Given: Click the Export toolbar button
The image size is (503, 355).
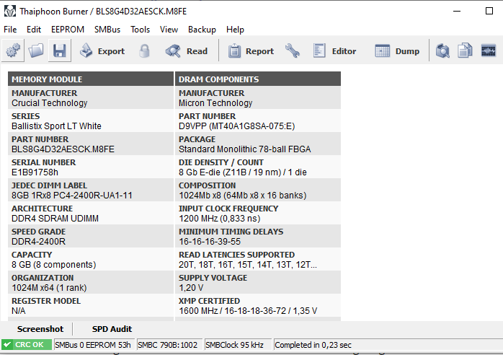Looking at the screenshot, I should coord(102,51).
